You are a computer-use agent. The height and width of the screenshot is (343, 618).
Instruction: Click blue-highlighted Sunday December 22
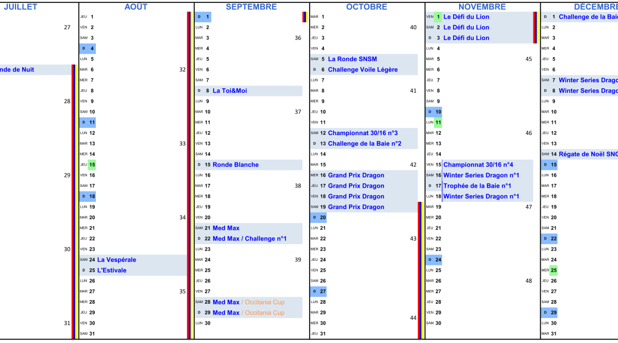pos(550,239)
